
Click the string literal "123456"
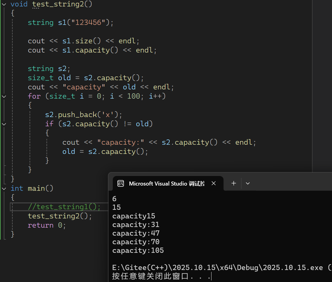[88, 22]
